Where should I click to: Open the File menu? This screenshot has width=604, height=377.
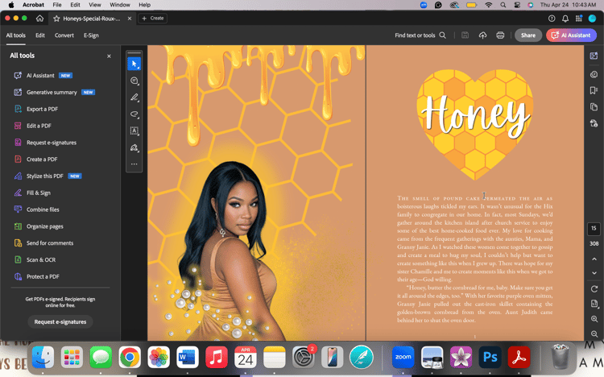57,5
